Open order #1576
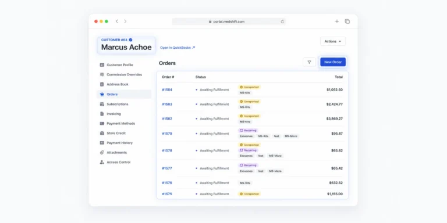Screen dimensions: 447x223 coord(167,182)
